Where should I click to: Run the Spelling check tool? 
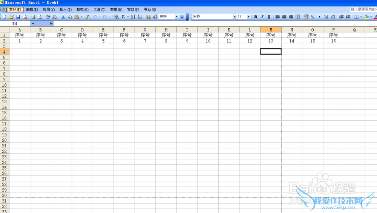tap(48, 17)
